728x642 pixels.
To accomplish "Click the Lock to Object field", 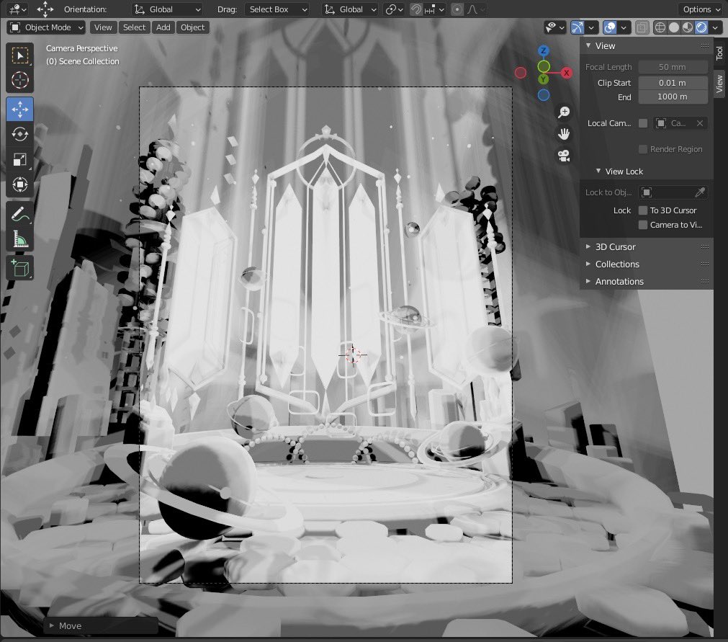I will click(x=673, y=192).
